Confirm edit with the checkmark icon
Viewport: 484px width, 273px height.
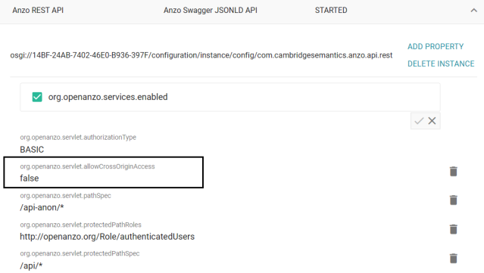click(x=419, y=121)
